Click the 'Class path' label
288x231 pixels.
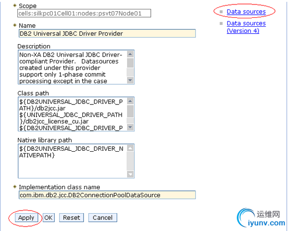point(33,93)
